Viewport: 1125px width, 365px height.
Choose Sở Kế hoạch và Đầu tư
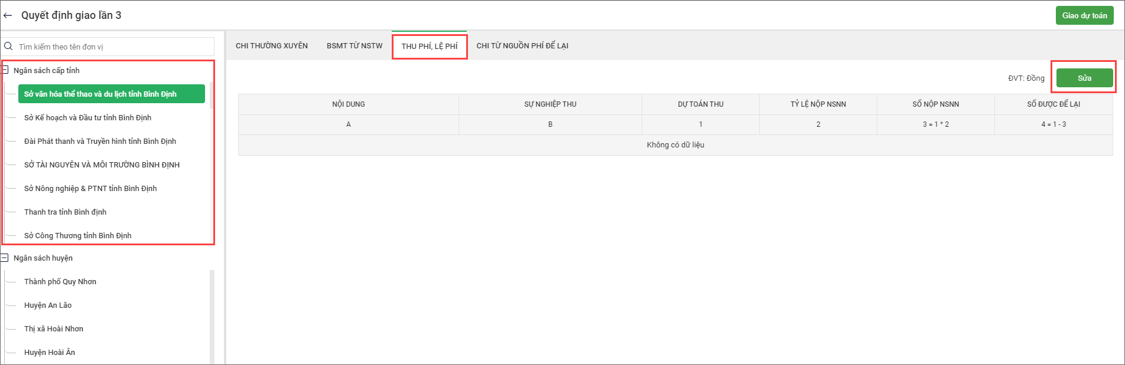coord(87,117)
